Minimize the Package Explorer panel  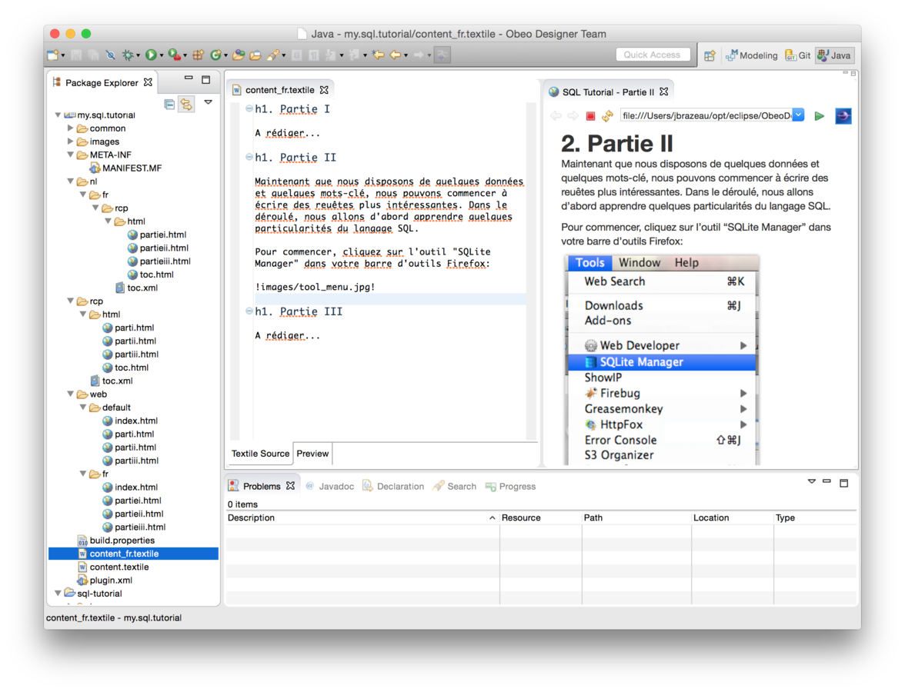coord(188,78)
